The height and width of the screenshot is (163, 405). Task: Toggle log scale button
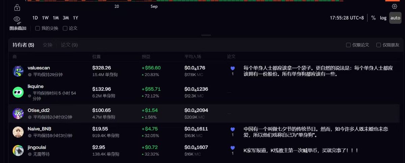tap(383, 18)
